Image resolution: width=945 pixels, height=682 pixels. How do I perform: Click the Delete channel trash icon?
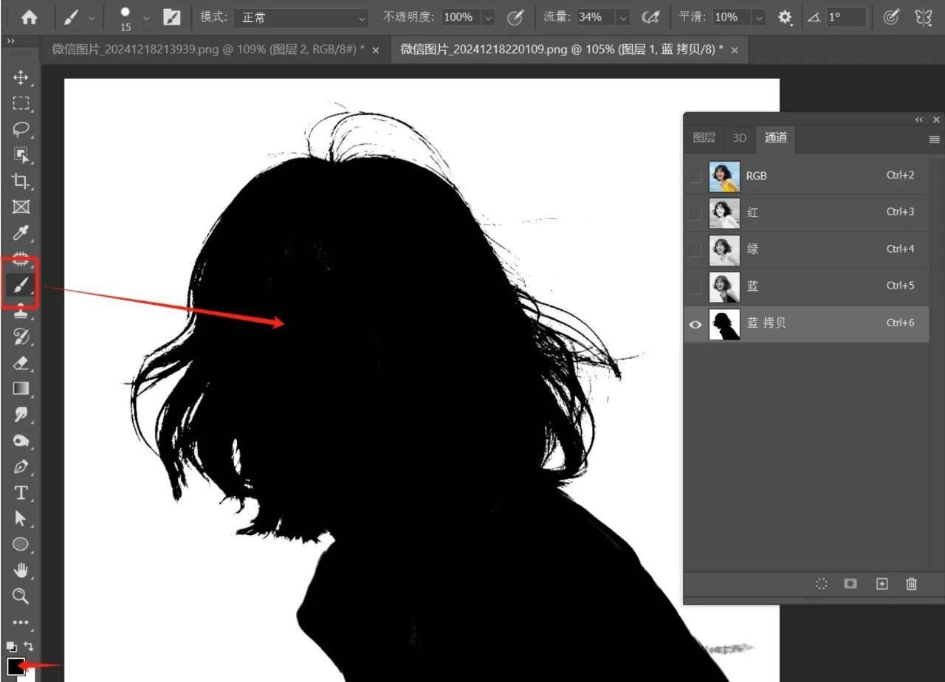point(911,584)
